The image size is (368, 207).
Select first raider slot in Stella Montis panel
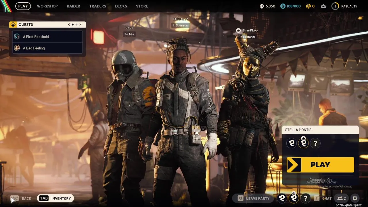[x=292, y=143]
